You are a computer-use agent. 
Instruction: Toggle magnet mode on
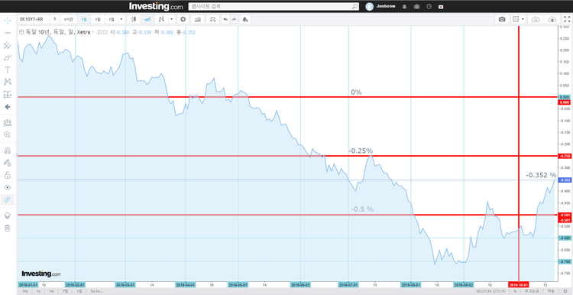(x=8, y=151)
